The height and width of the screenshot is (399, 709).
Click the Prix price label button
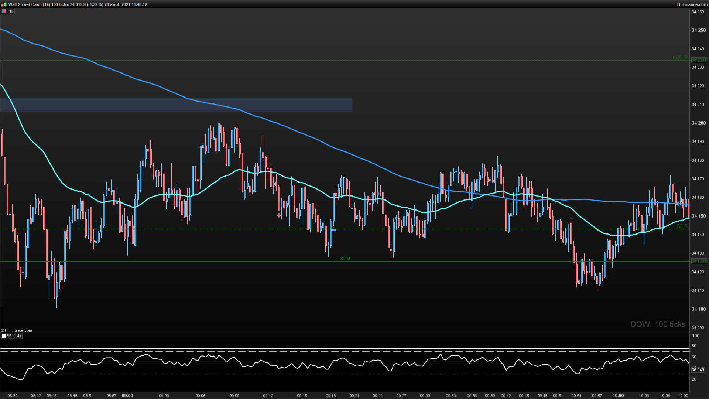pyautogui.click(x=8, y=11)
